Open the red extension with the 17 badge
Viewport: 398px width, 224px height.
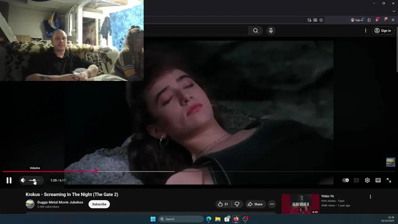point(386,20)
